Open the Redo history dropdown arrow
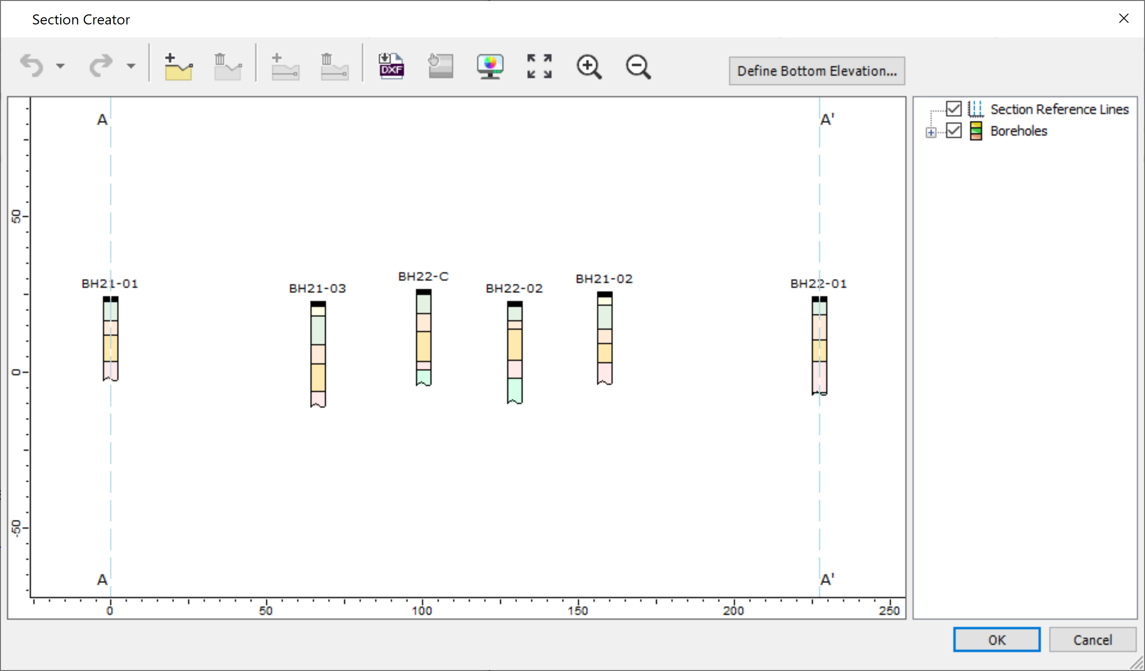Image resolution: width=1145 pixels, height=671 pixels. tap(131, 66)
